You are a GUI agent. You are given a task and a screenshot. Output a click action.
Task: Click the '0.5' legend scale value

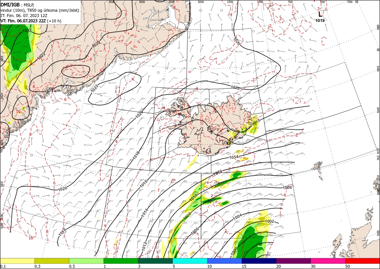tap(72, 266)
